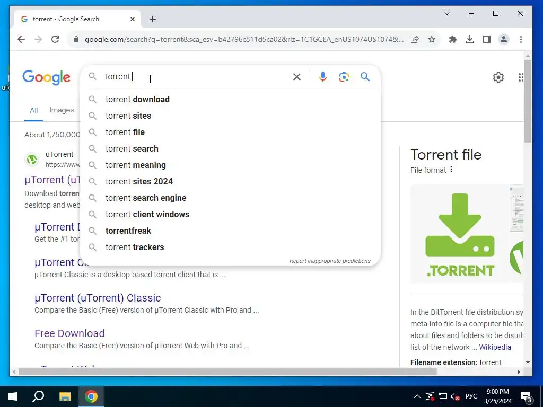Screen dimensions: 543x407
Task: Open Google apps grid
Action: [x=520, y=77]
